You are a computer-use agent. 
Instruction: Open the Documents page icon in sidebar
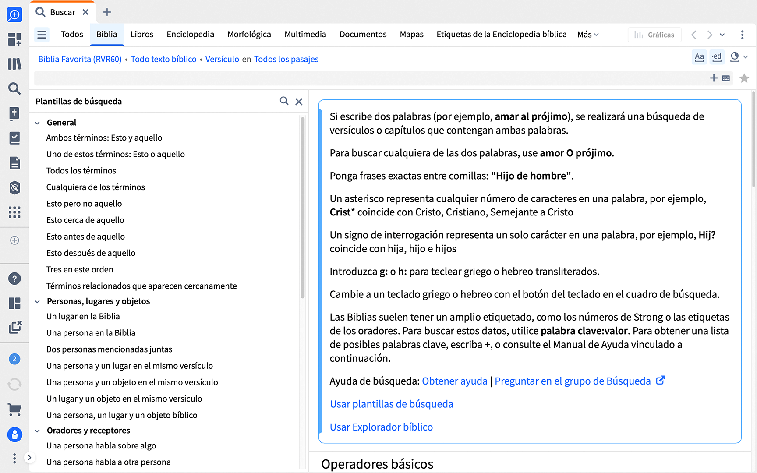14,163
